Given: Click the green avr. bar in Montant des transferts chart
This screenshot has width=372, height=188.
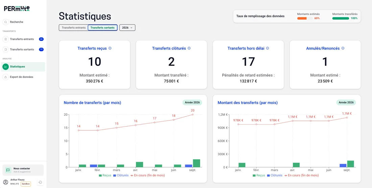Looking at the screenshot, I should pyautogui.click(x=296, y=165).
